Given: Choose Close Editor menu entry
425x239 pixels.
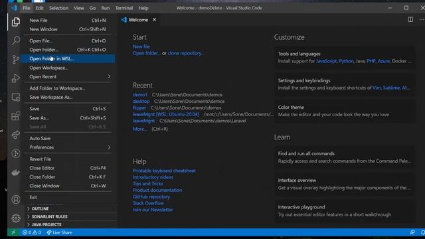Looking at the screenshot, I should 68,168.
